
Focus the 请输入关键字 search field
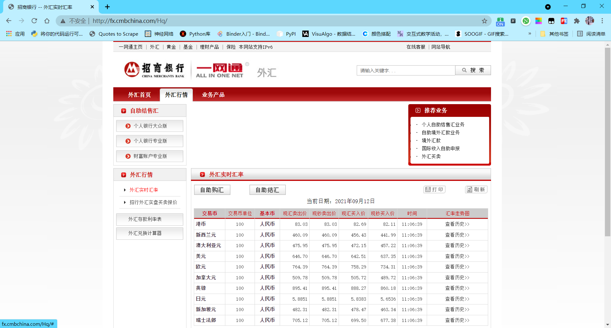coord(406,70)
